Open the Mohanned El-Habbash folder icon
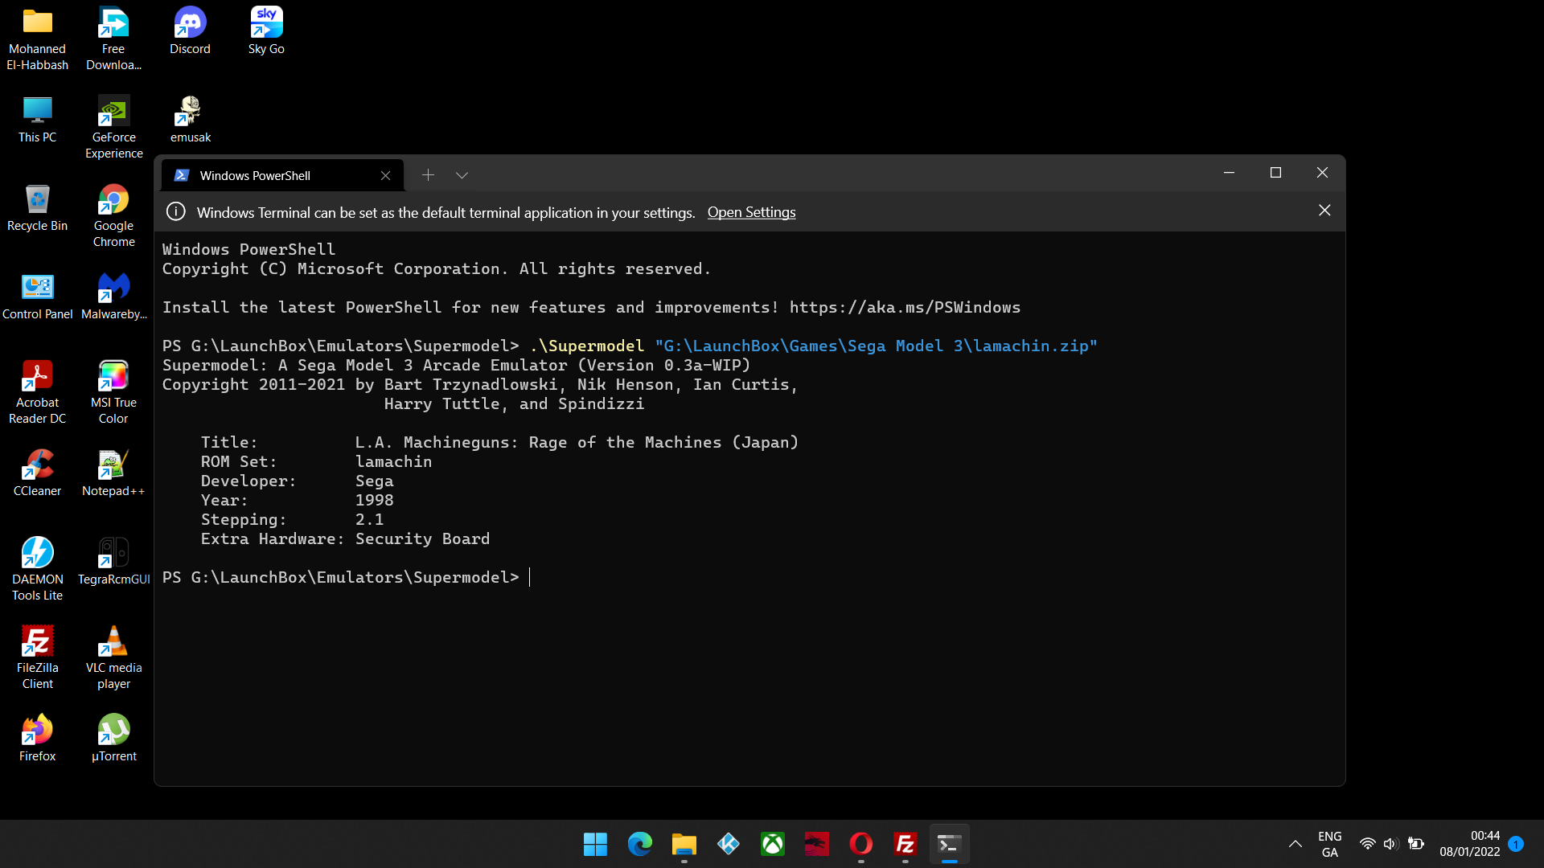 37,39
